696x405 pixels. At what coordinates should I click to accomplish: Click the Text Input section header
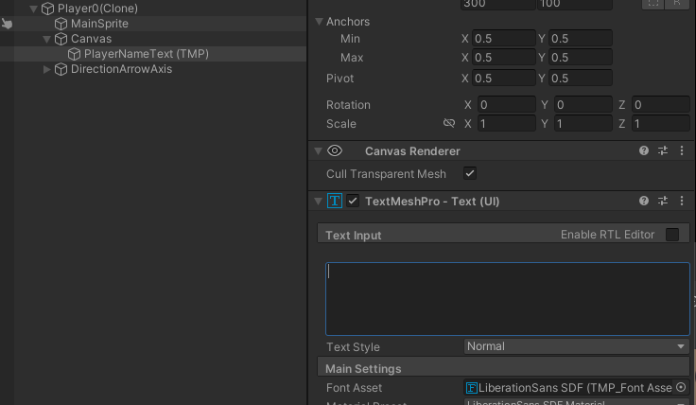tap(503, 234)
